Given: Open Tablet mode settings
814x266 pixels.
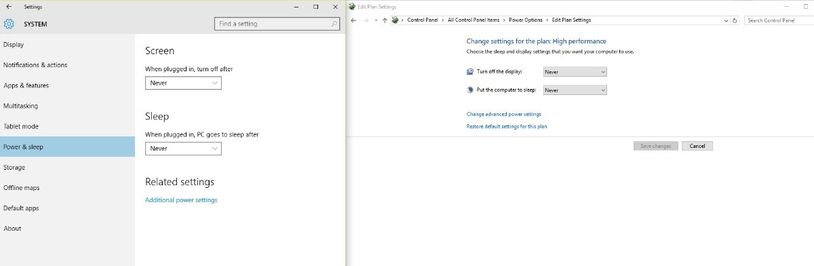Looking at the screenshot, I should tap(67, 126).
